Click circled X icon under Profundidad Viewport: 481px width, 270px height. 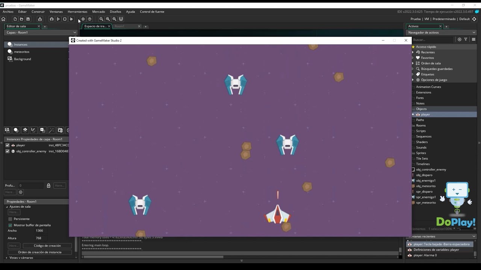21,192
